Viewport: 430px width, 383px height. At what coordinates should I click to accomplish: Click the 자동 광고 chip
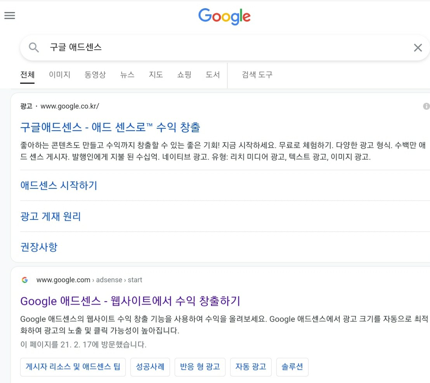point(251,367)
